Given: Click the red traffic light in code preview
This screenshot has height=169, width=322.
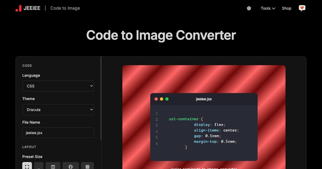Looking at the screenshot, I should pyautogui.click(x=156, y=99).
